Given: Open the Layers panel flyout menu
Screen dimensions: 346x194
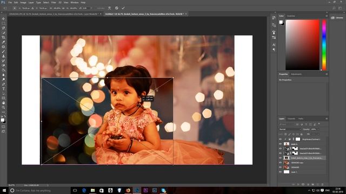Looking at the screenshot, I should point(327,119).
